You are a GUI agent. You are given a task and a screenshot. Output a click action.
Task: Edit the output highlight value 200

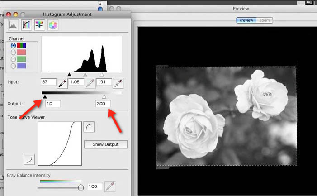(x=103, y=104)
